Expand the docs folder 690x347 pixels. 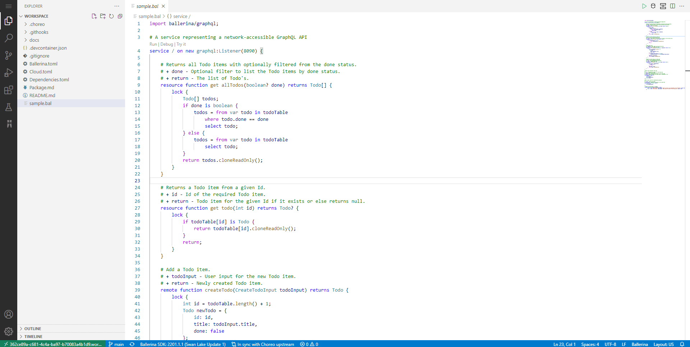71,40
